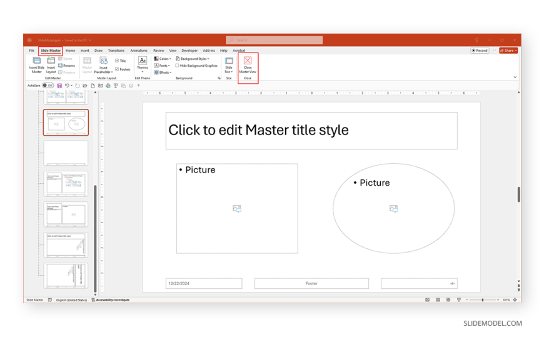Click zoom out minus in status bar
The image size is (544, 337).
tap(467, 300)
